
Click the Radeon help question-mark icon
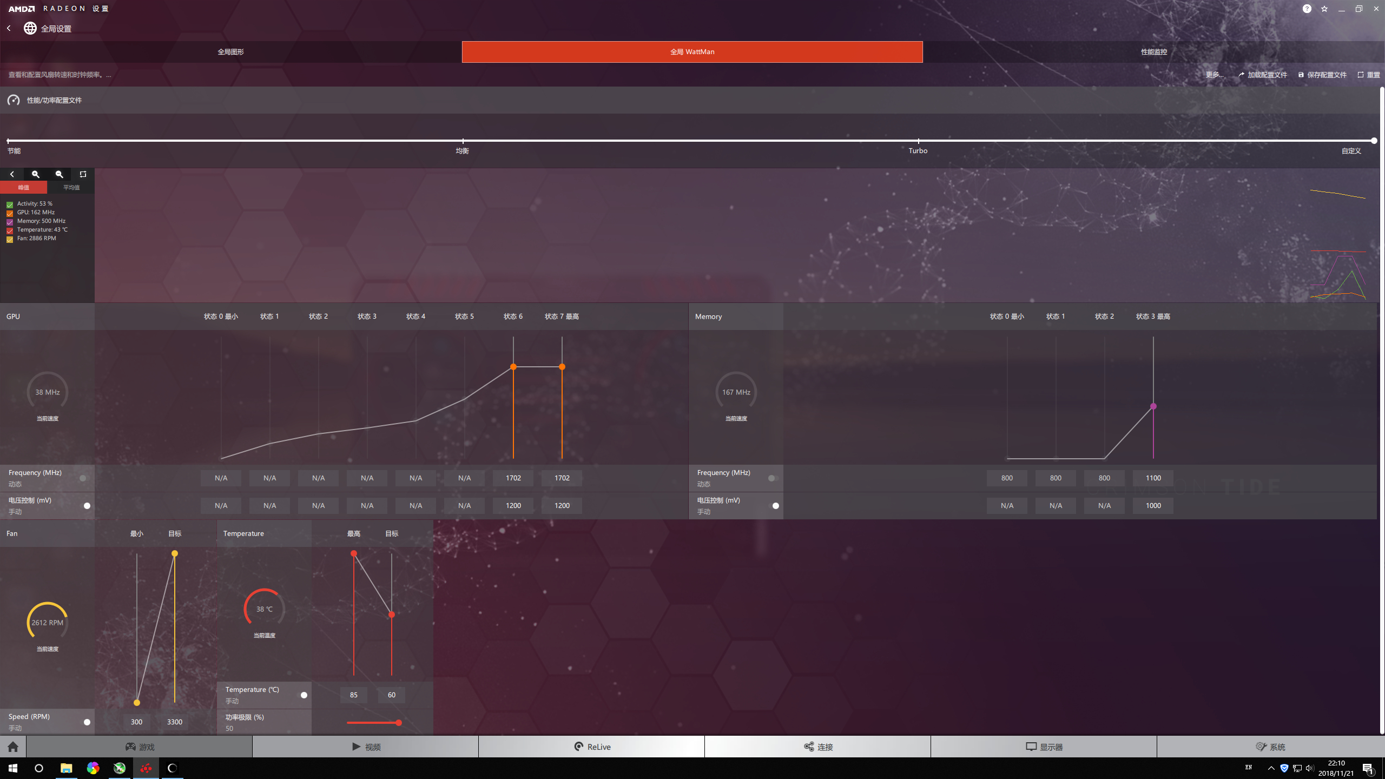point(1307,9)
